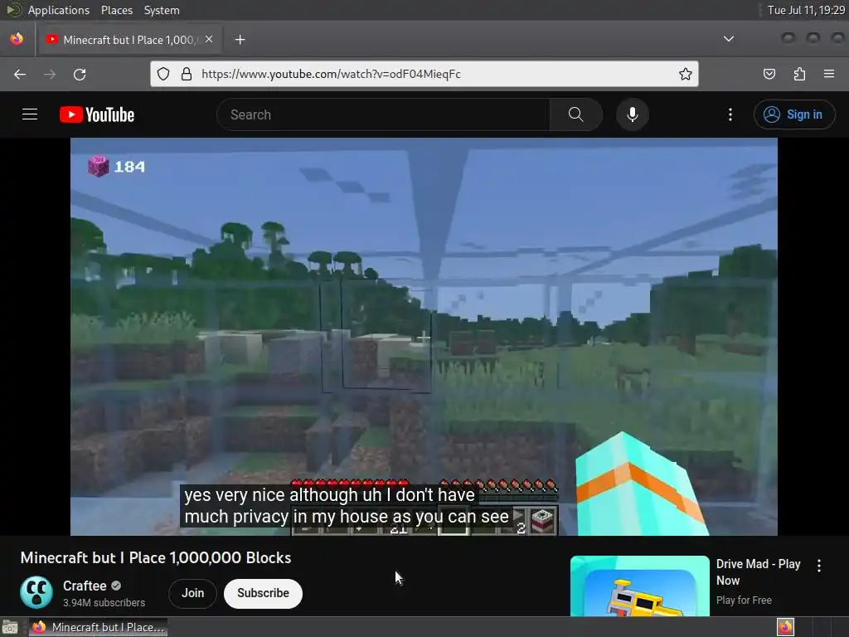
Task: Join the Craftee channel membership
Action: point(192,593)
